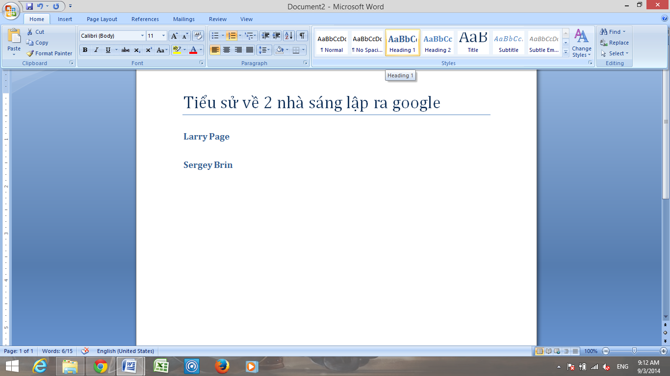Screen dimensions: 670x376
Task: Open Firefox from taskbar
Action: 222,366
